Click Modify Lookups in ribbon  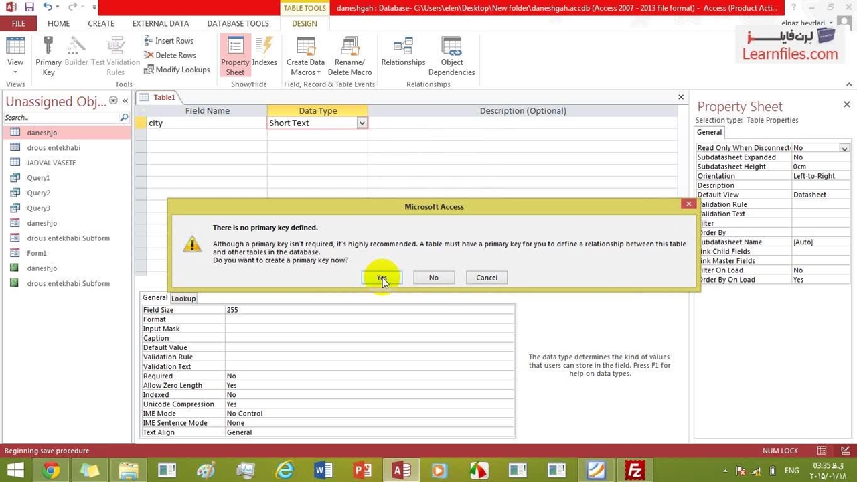pyautogui.click(x=177, y=70)
